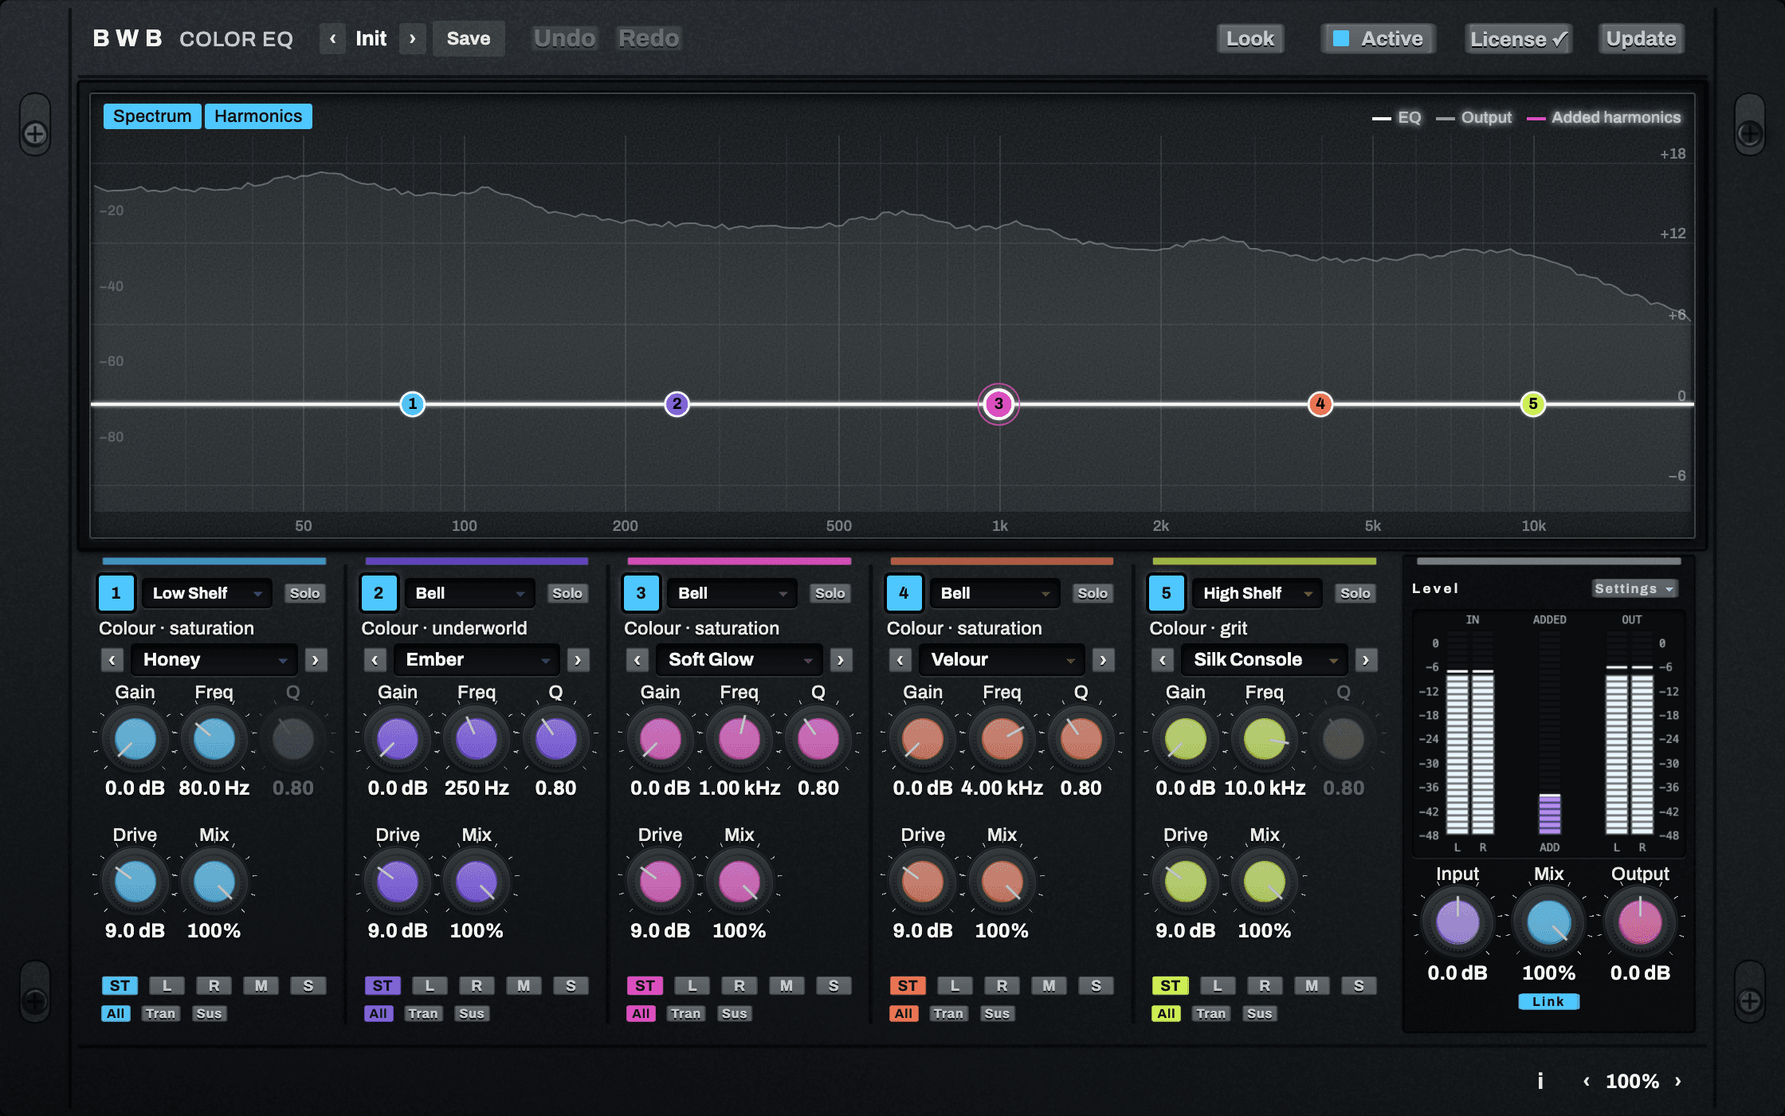Set band 4 to Tran mode

(x=948, y=1014)
